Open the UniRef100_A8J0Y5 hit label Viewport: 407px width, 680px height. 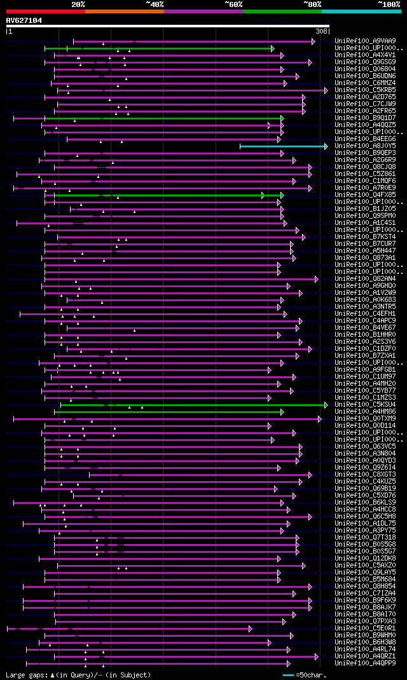pyautogui.click(x=365, y=146)
